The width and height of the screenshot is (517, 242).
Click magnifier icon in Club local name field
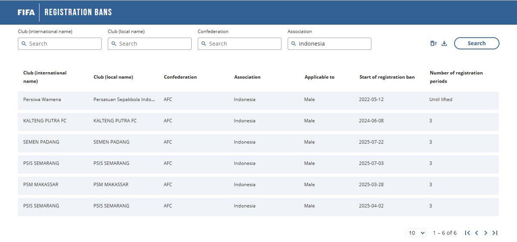pyautogui.click(x=114, y=44)
